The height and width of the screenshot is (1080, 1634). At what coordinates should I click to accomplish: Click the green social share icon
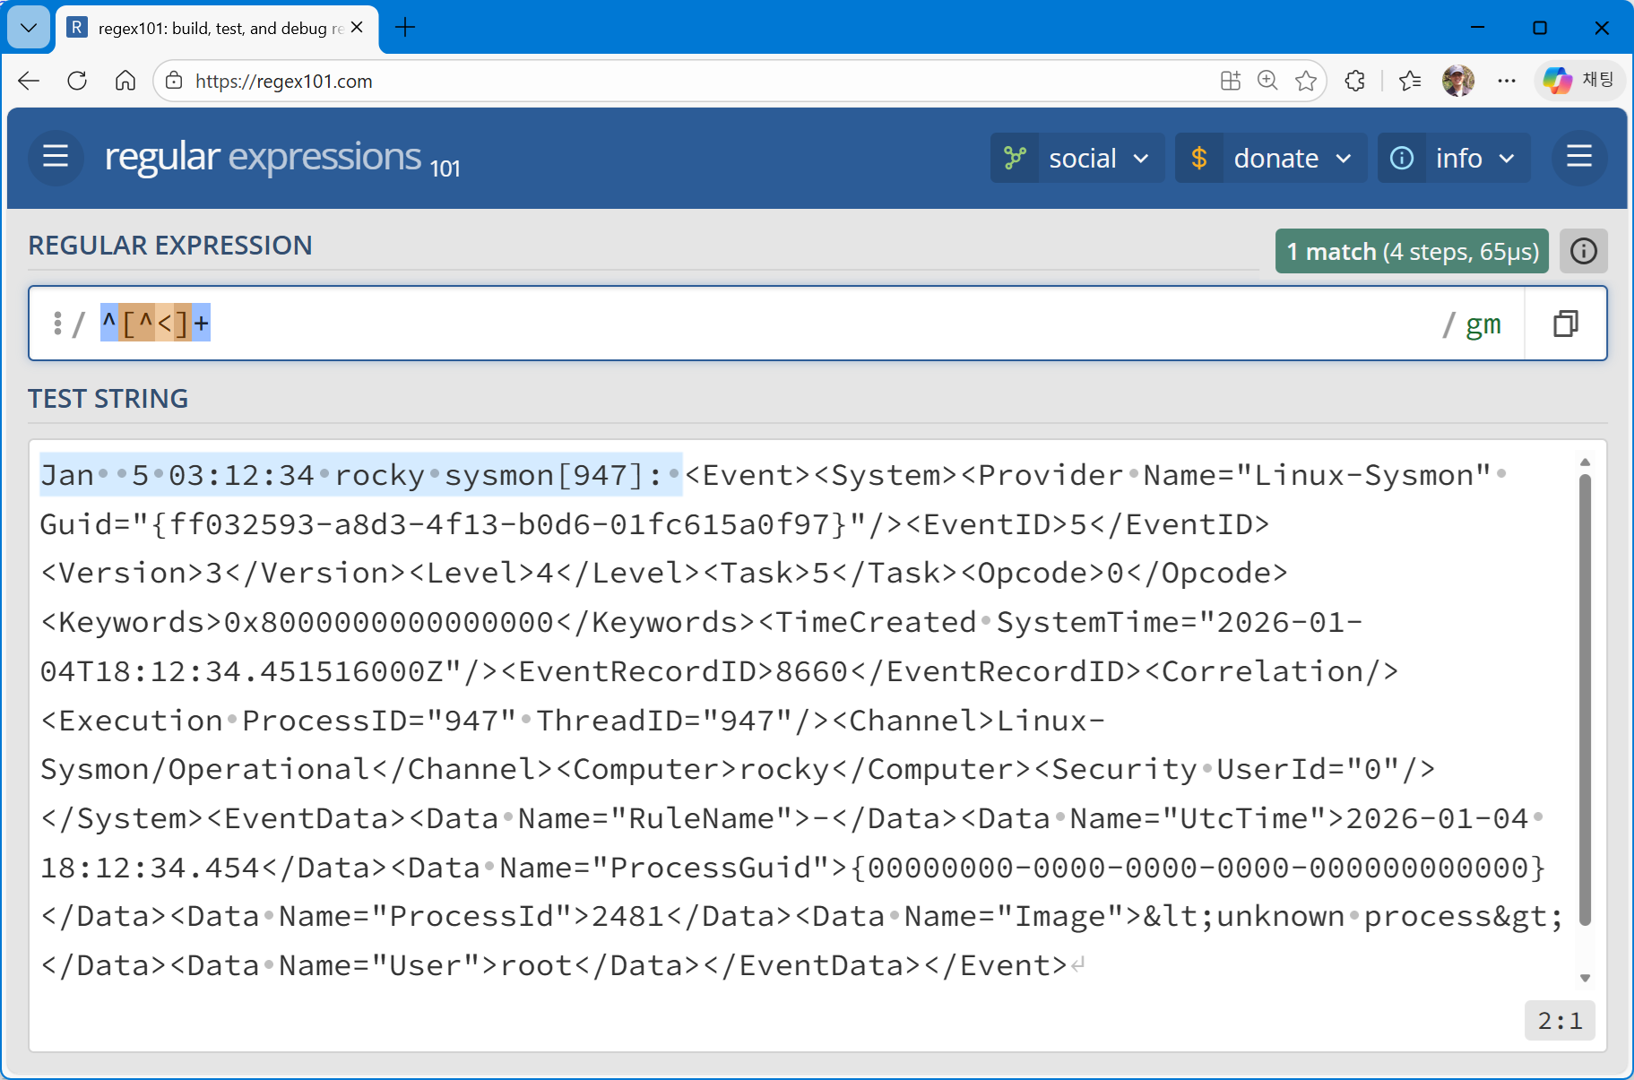click(x=1014, y=157)
